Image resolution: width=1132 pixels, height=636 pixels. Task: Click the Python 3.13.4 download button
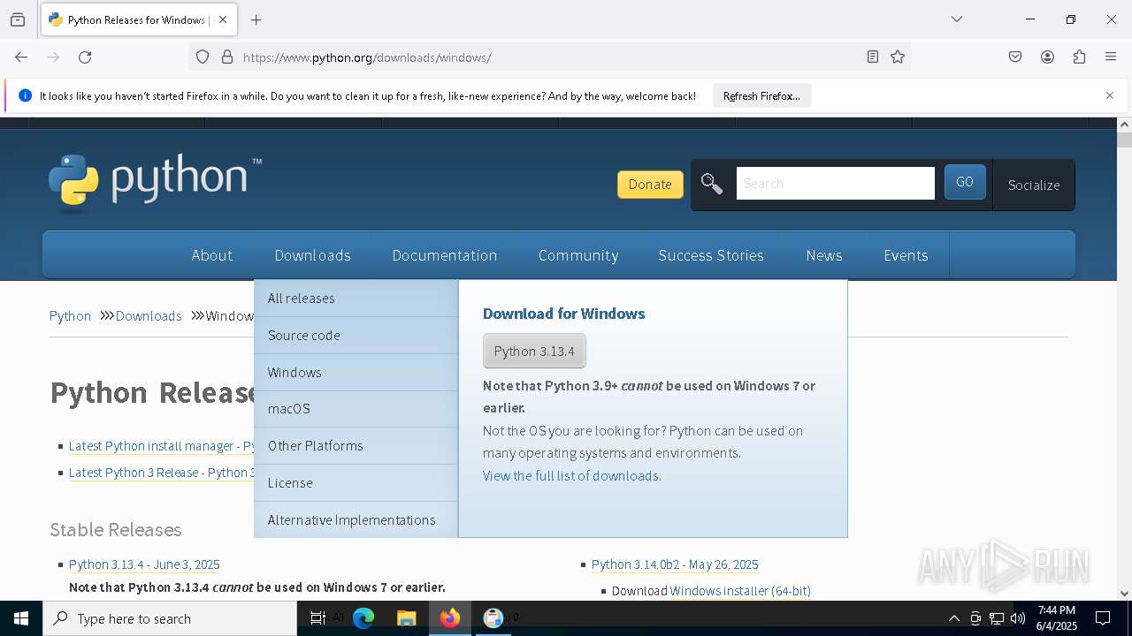coord(534,352)
